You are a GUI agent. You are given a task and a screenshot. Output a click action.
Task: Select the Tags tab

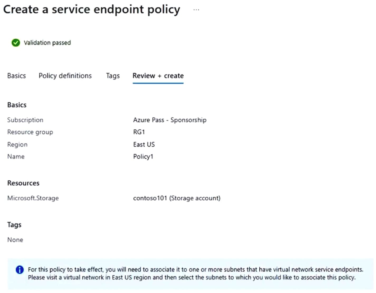[x=113, y=76]
